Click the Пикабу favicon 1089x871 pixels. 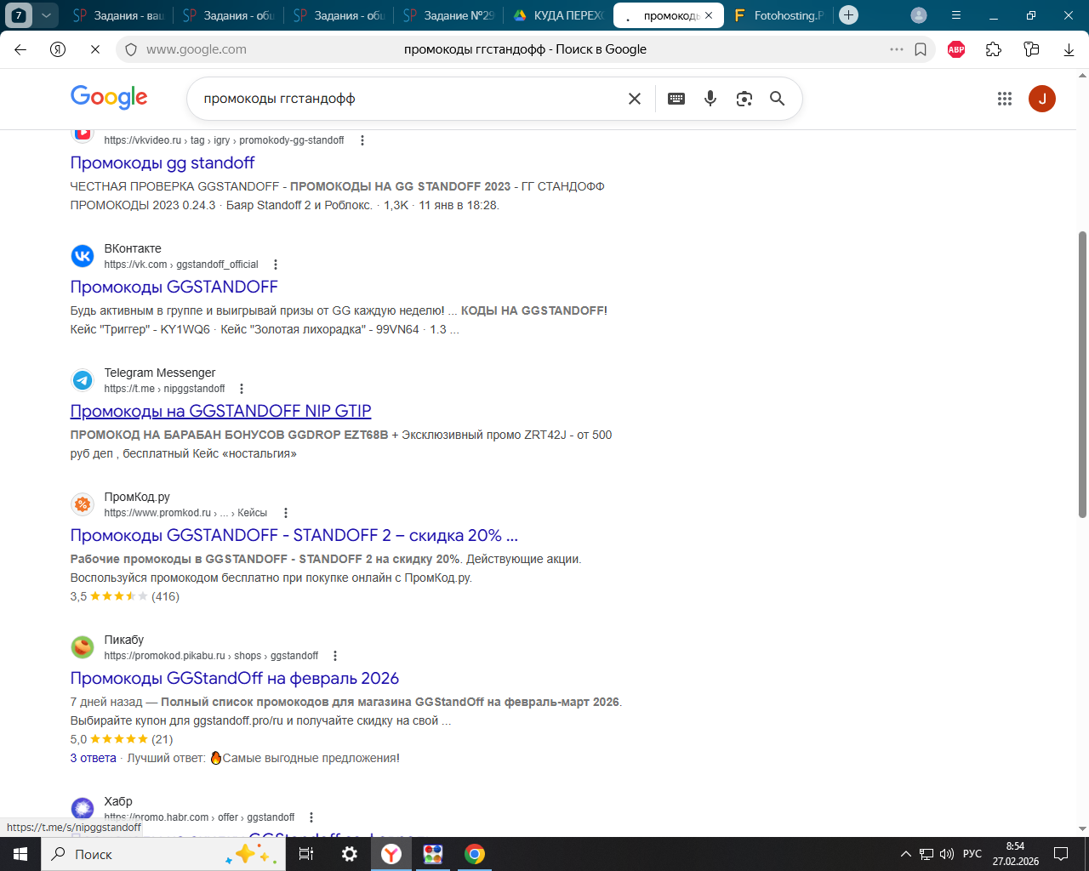click(x=83, y=647)
